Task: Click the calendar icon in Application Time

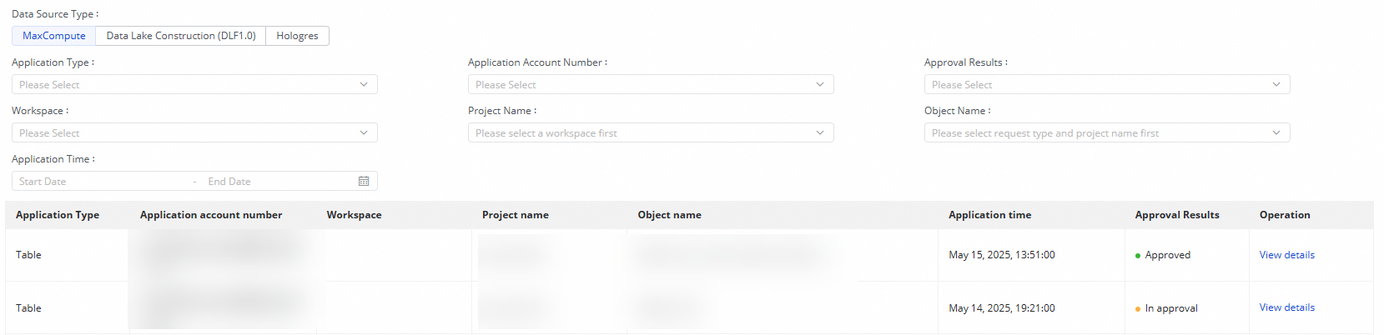Action: pyautogui.click(x=364, y=181)
